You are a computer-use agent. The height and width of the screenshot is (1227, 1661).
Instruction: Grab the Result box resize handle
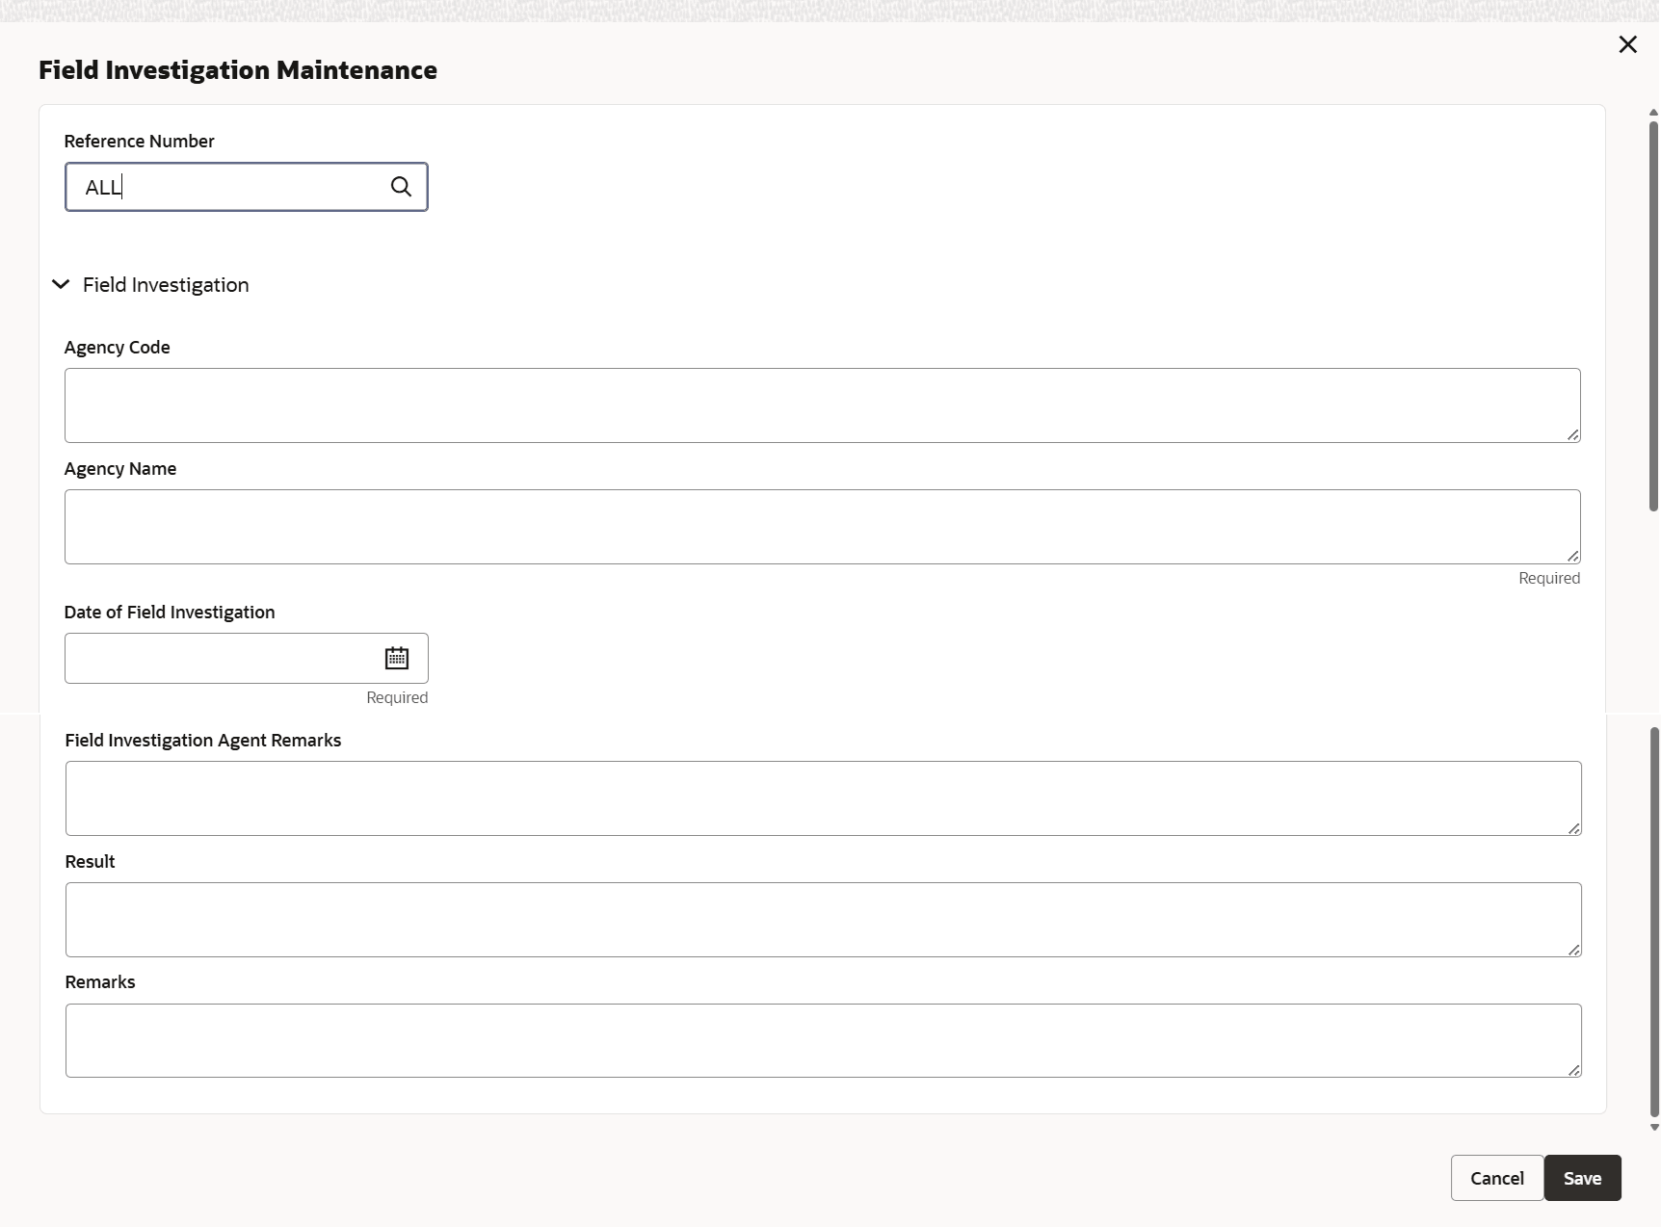[x=1574, y=950]
